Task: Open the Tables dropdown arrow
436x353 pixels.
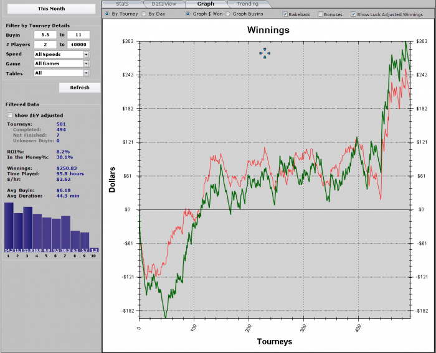Action: coord(86,73)
